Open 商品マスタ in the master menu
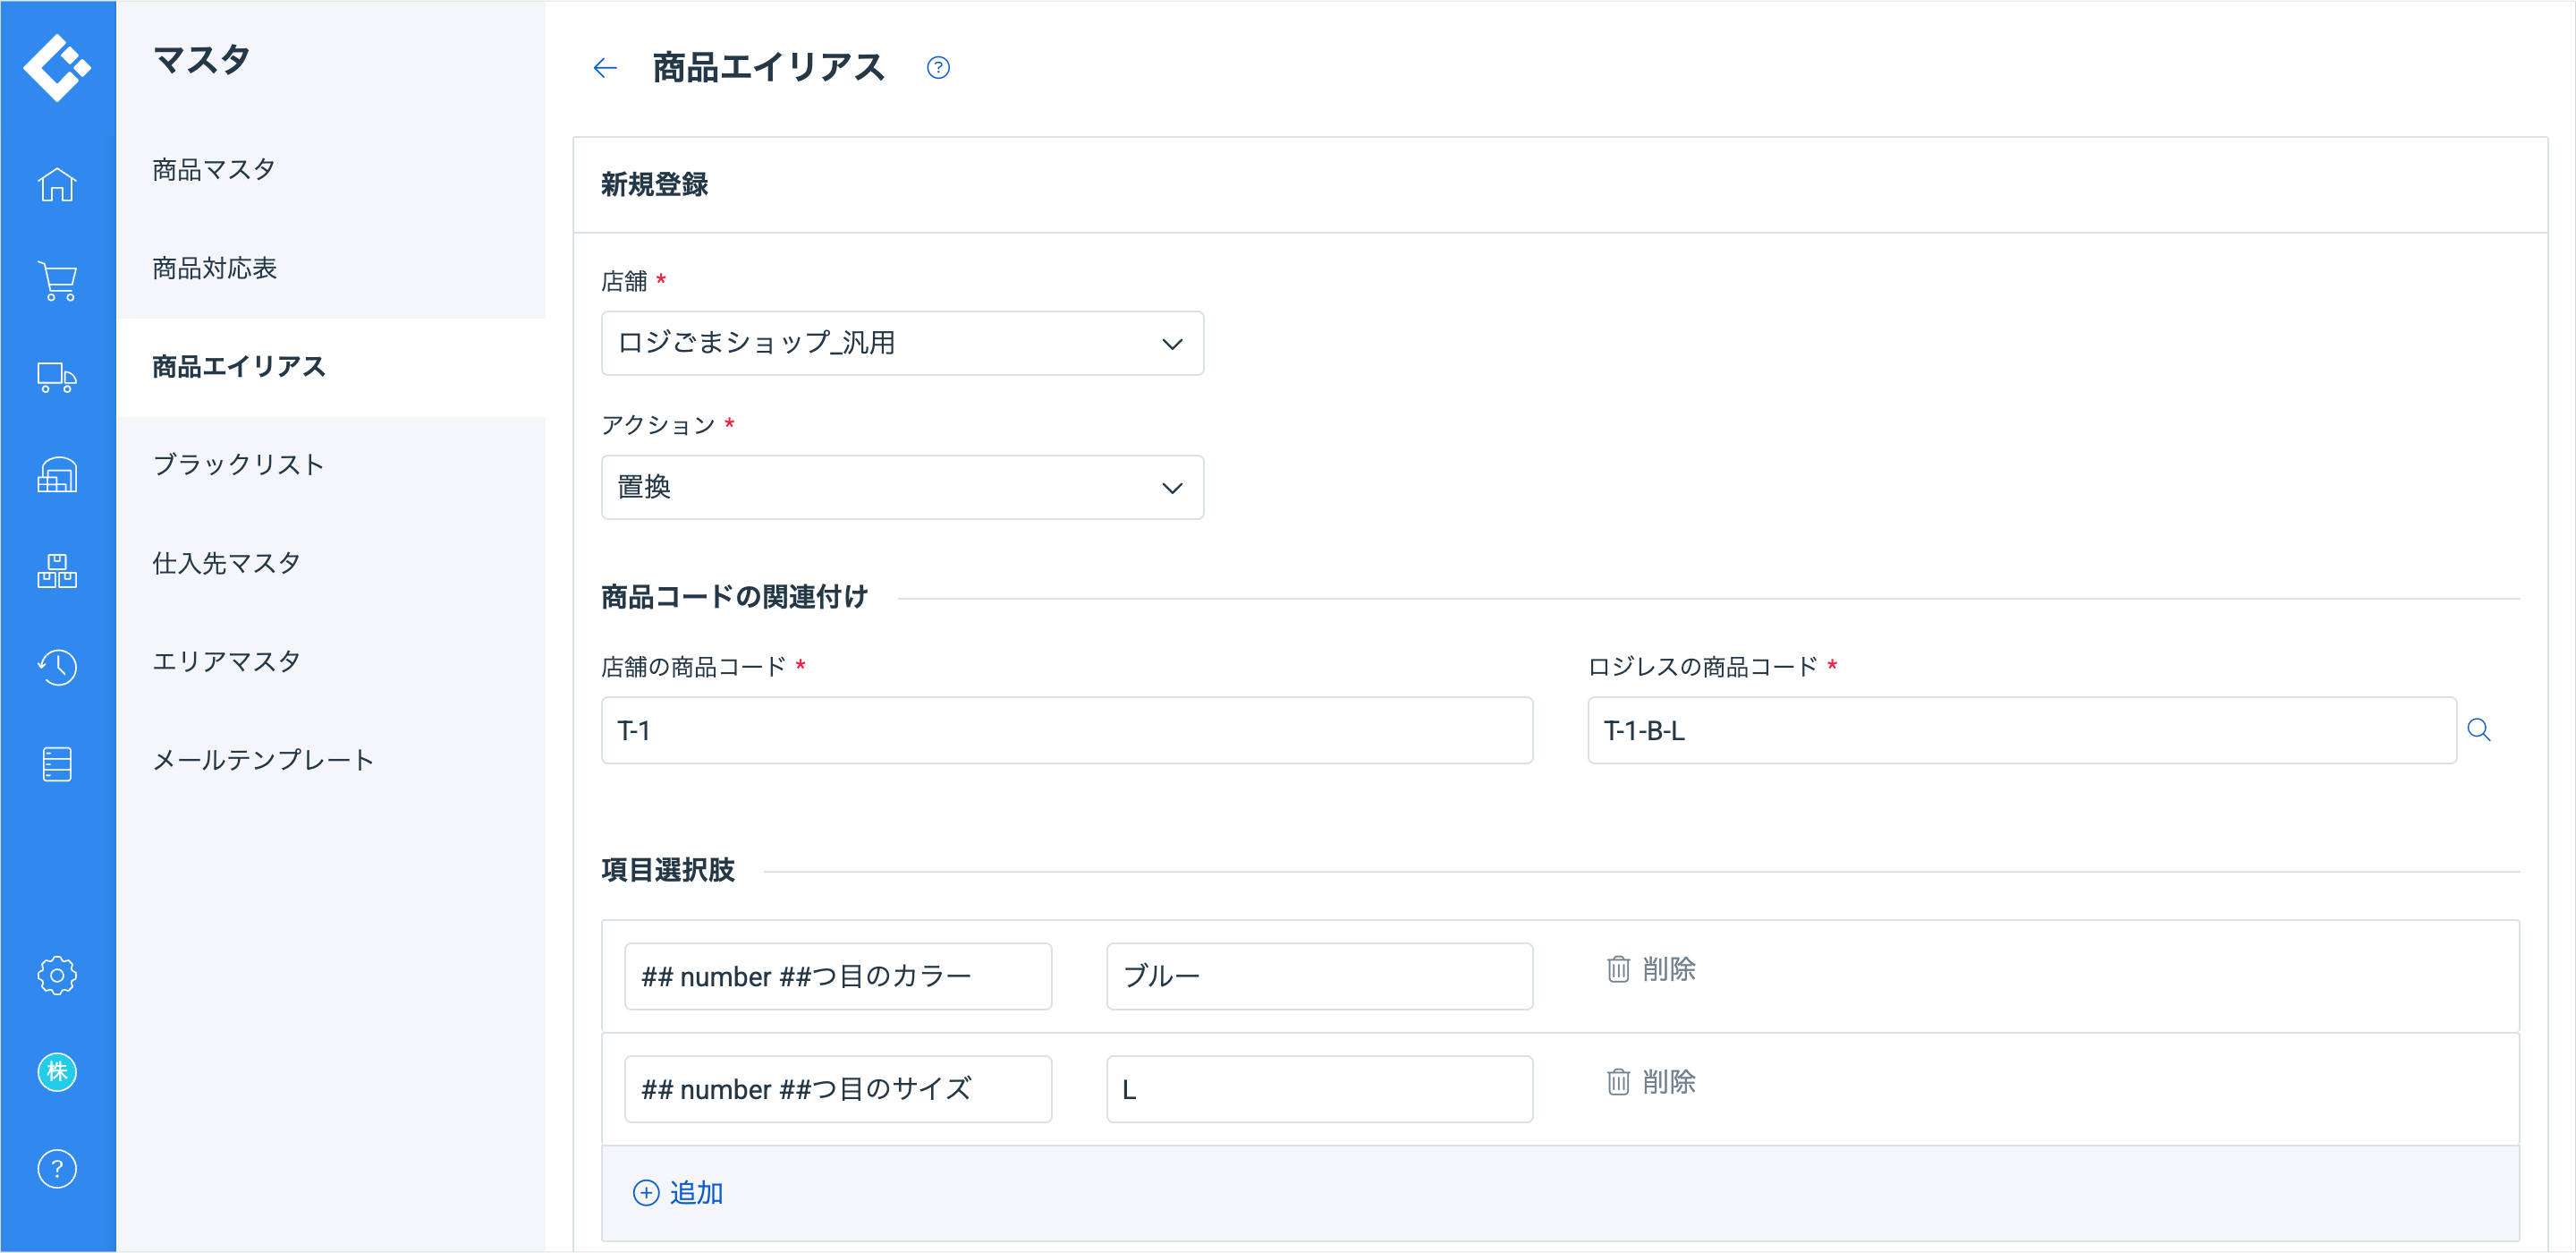This screenshot has width=2576, height=1253. (x=214, y=170)
